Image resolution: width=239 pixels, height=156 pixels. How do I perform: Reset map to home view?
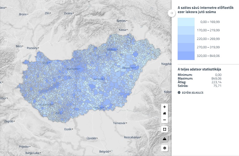[x=165, y=113]
